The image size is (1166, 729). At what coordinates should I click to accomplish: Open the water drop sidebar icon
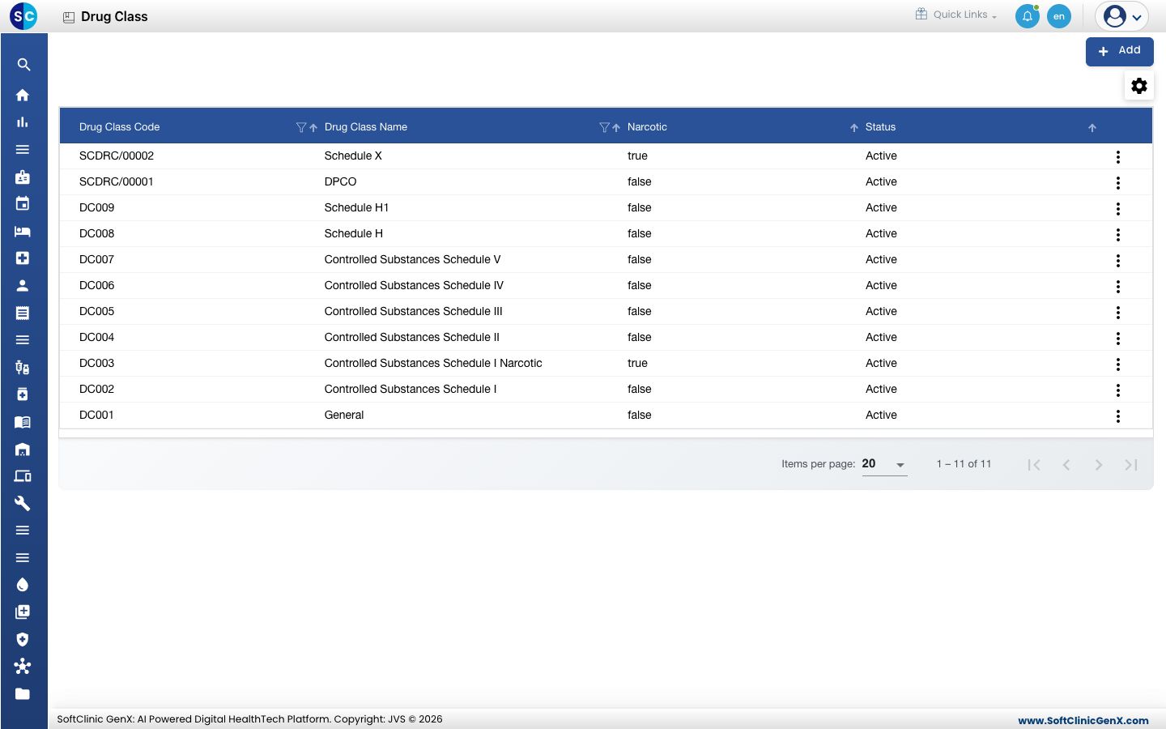coord(23,585)
